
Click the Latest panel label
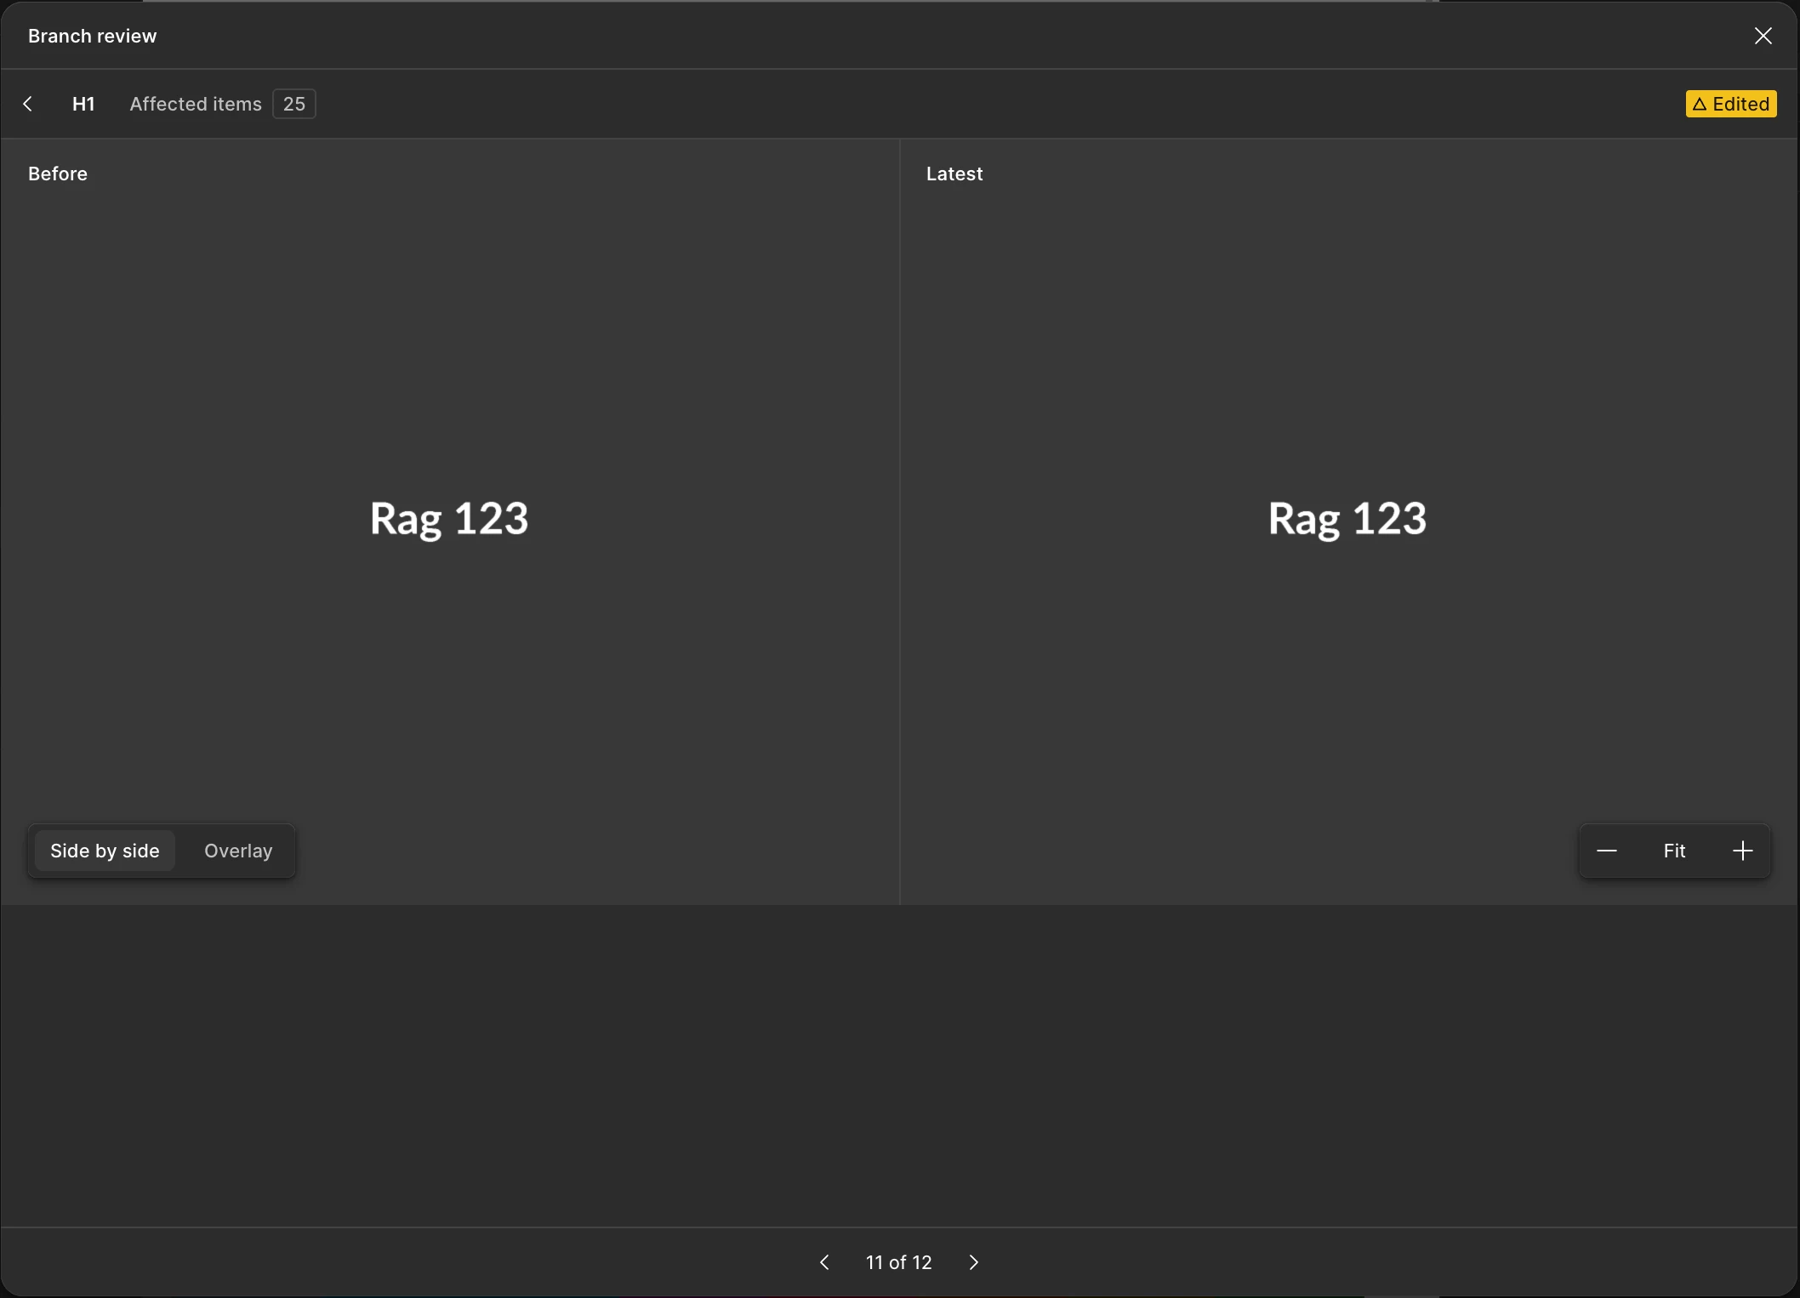pyautogui.click(x=954, y=174)
